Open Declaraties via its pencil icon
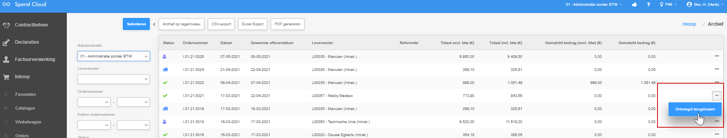Screen dimensions: 727x138 click(x=6, y=42)
